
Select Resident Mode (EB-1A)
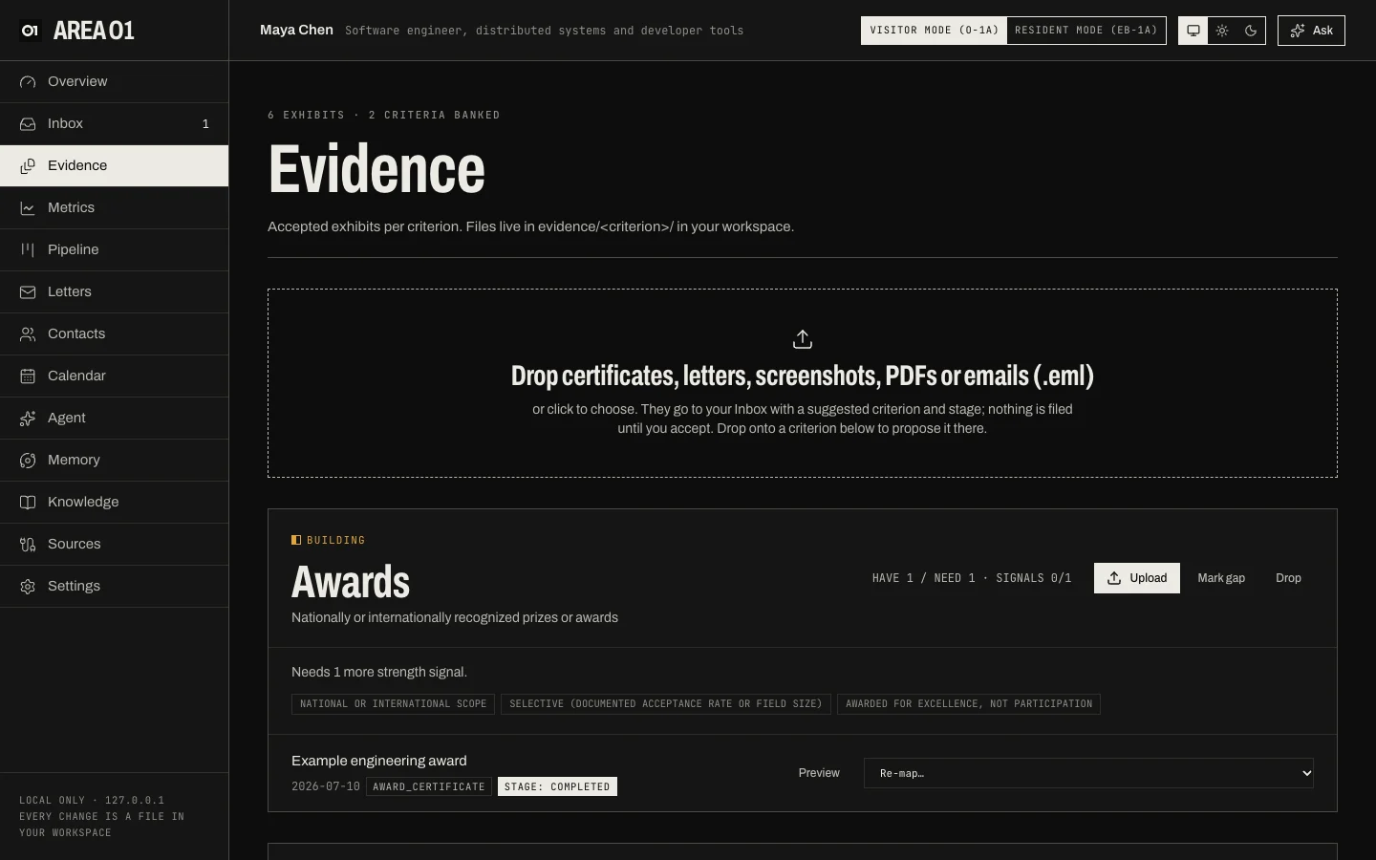tap(1086, 31)
